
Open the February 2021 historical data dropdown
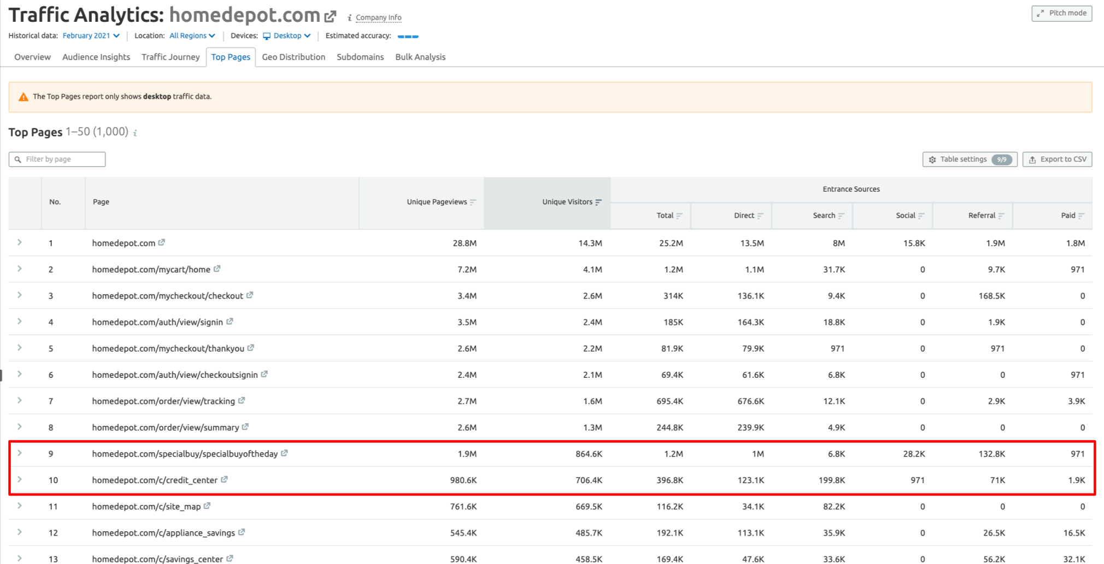click(x=91, y=35)
